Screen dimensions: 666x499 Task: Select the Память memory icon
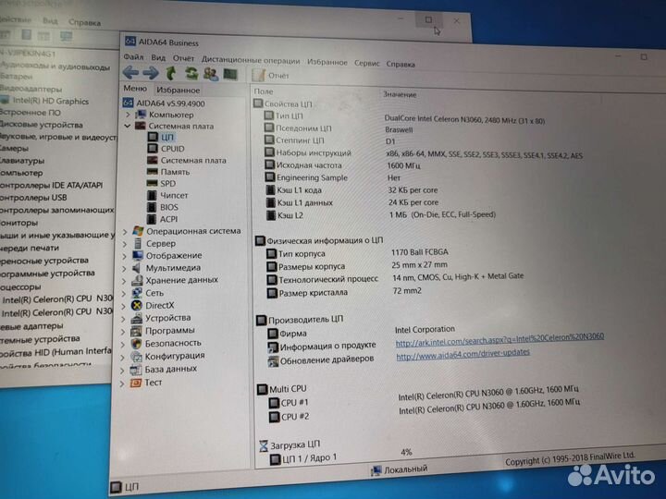[x=152, y=172]
